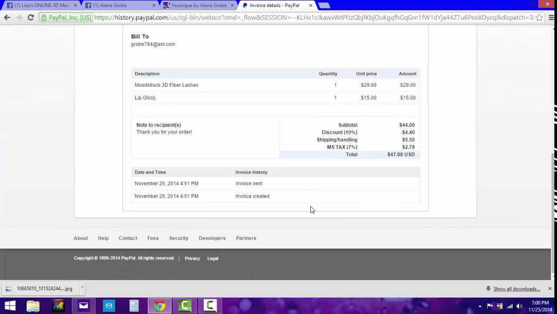Open the About footer link
The width and height of the screenshot is (557, 314).
[x=81, y=238]
